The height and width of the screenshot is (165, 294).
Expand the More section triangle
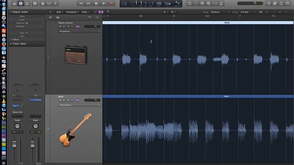pyautogui.click(x=12, y=39)
